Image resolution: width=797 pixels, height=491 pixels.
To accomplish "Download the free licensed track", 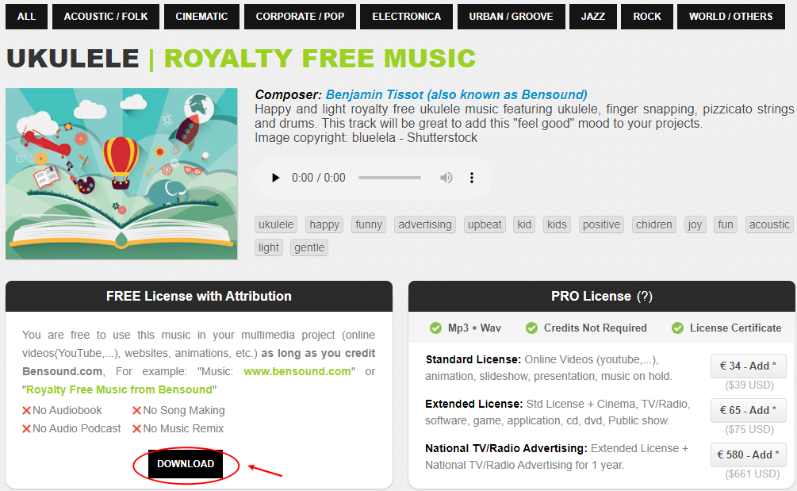I will click(186, 464).
